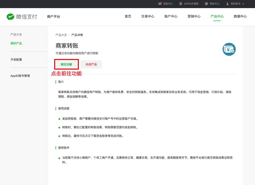The width and height of the screenshot is (255, 185).
Task: Click the 关闭产品 button
Action: [91, 64]
